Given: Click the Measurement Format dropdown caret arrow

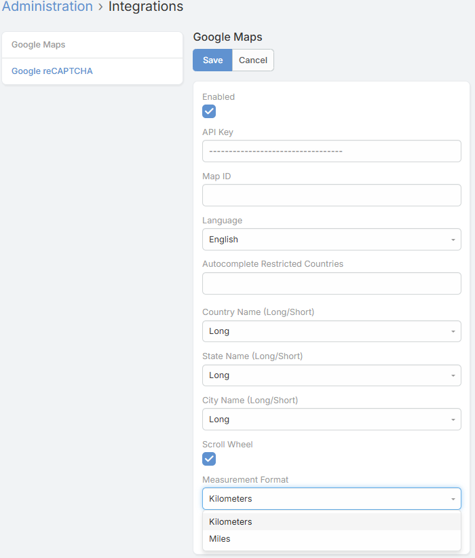Looking at the screenshot, I should 453,499.
